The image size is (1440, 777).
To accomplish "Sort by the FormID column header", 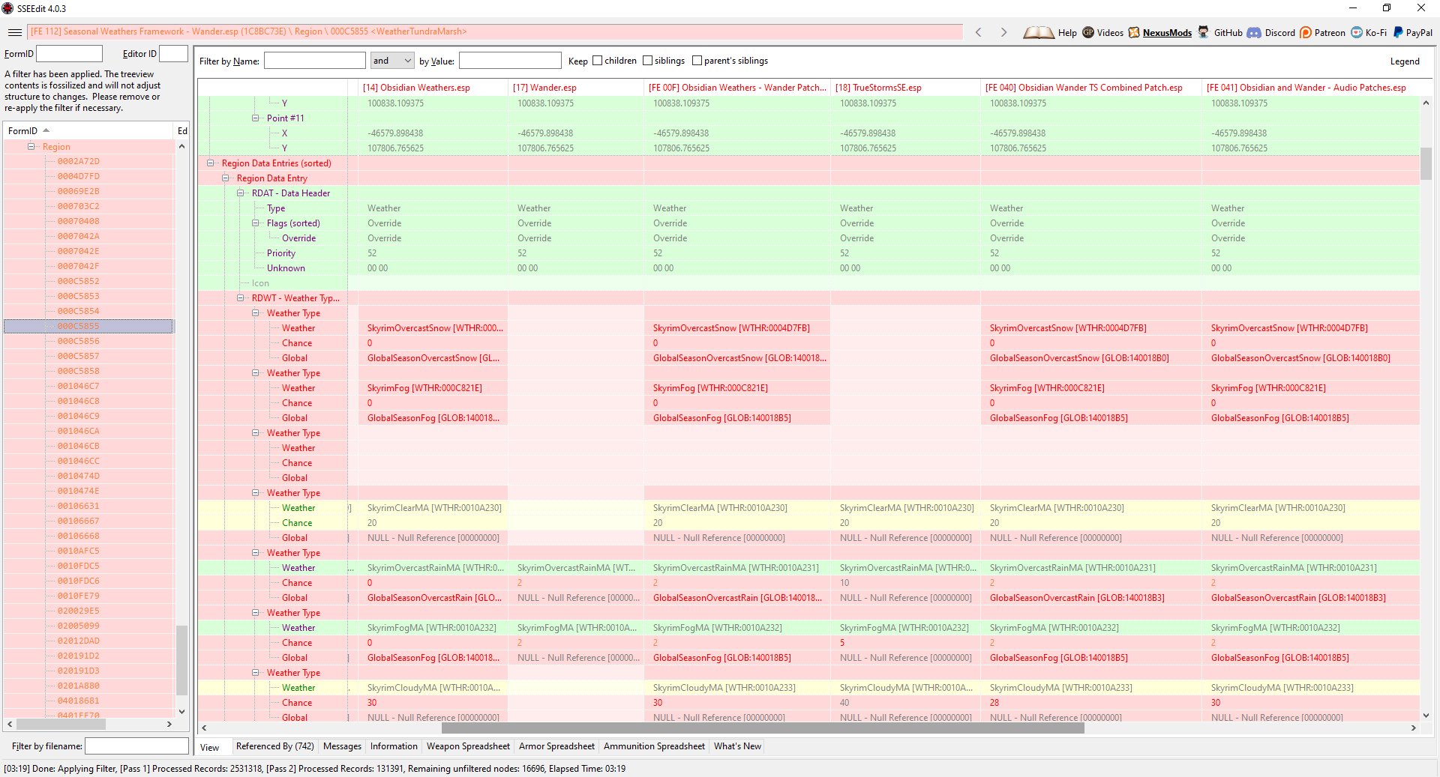I will (88, 131).
